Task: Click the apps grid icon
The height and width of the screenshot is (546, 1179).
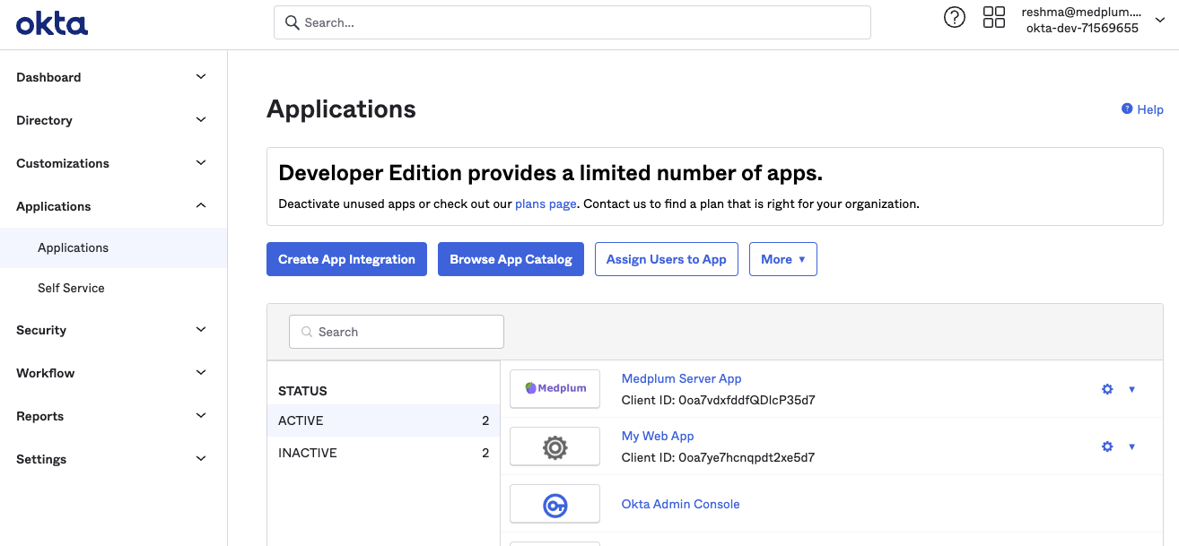Action: (993, 17)
